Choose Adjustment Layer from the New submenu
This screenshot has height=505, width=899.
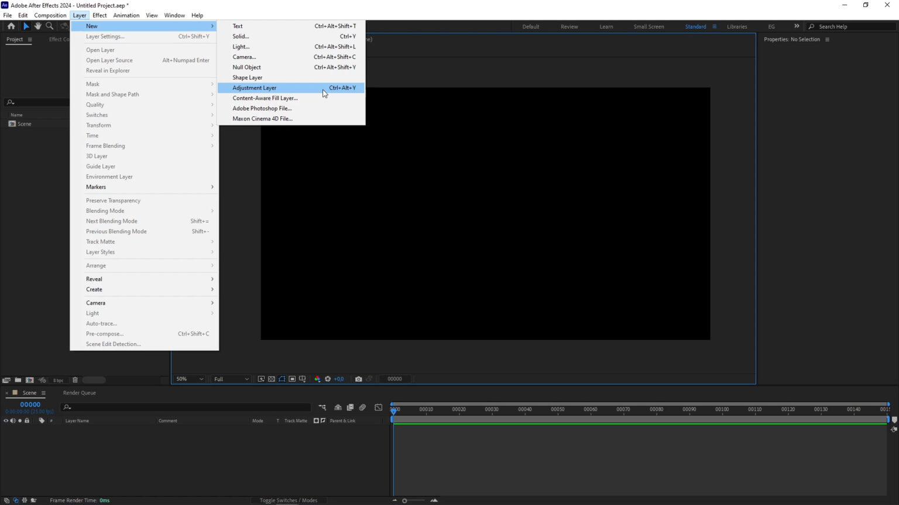[x=254, y=88]
